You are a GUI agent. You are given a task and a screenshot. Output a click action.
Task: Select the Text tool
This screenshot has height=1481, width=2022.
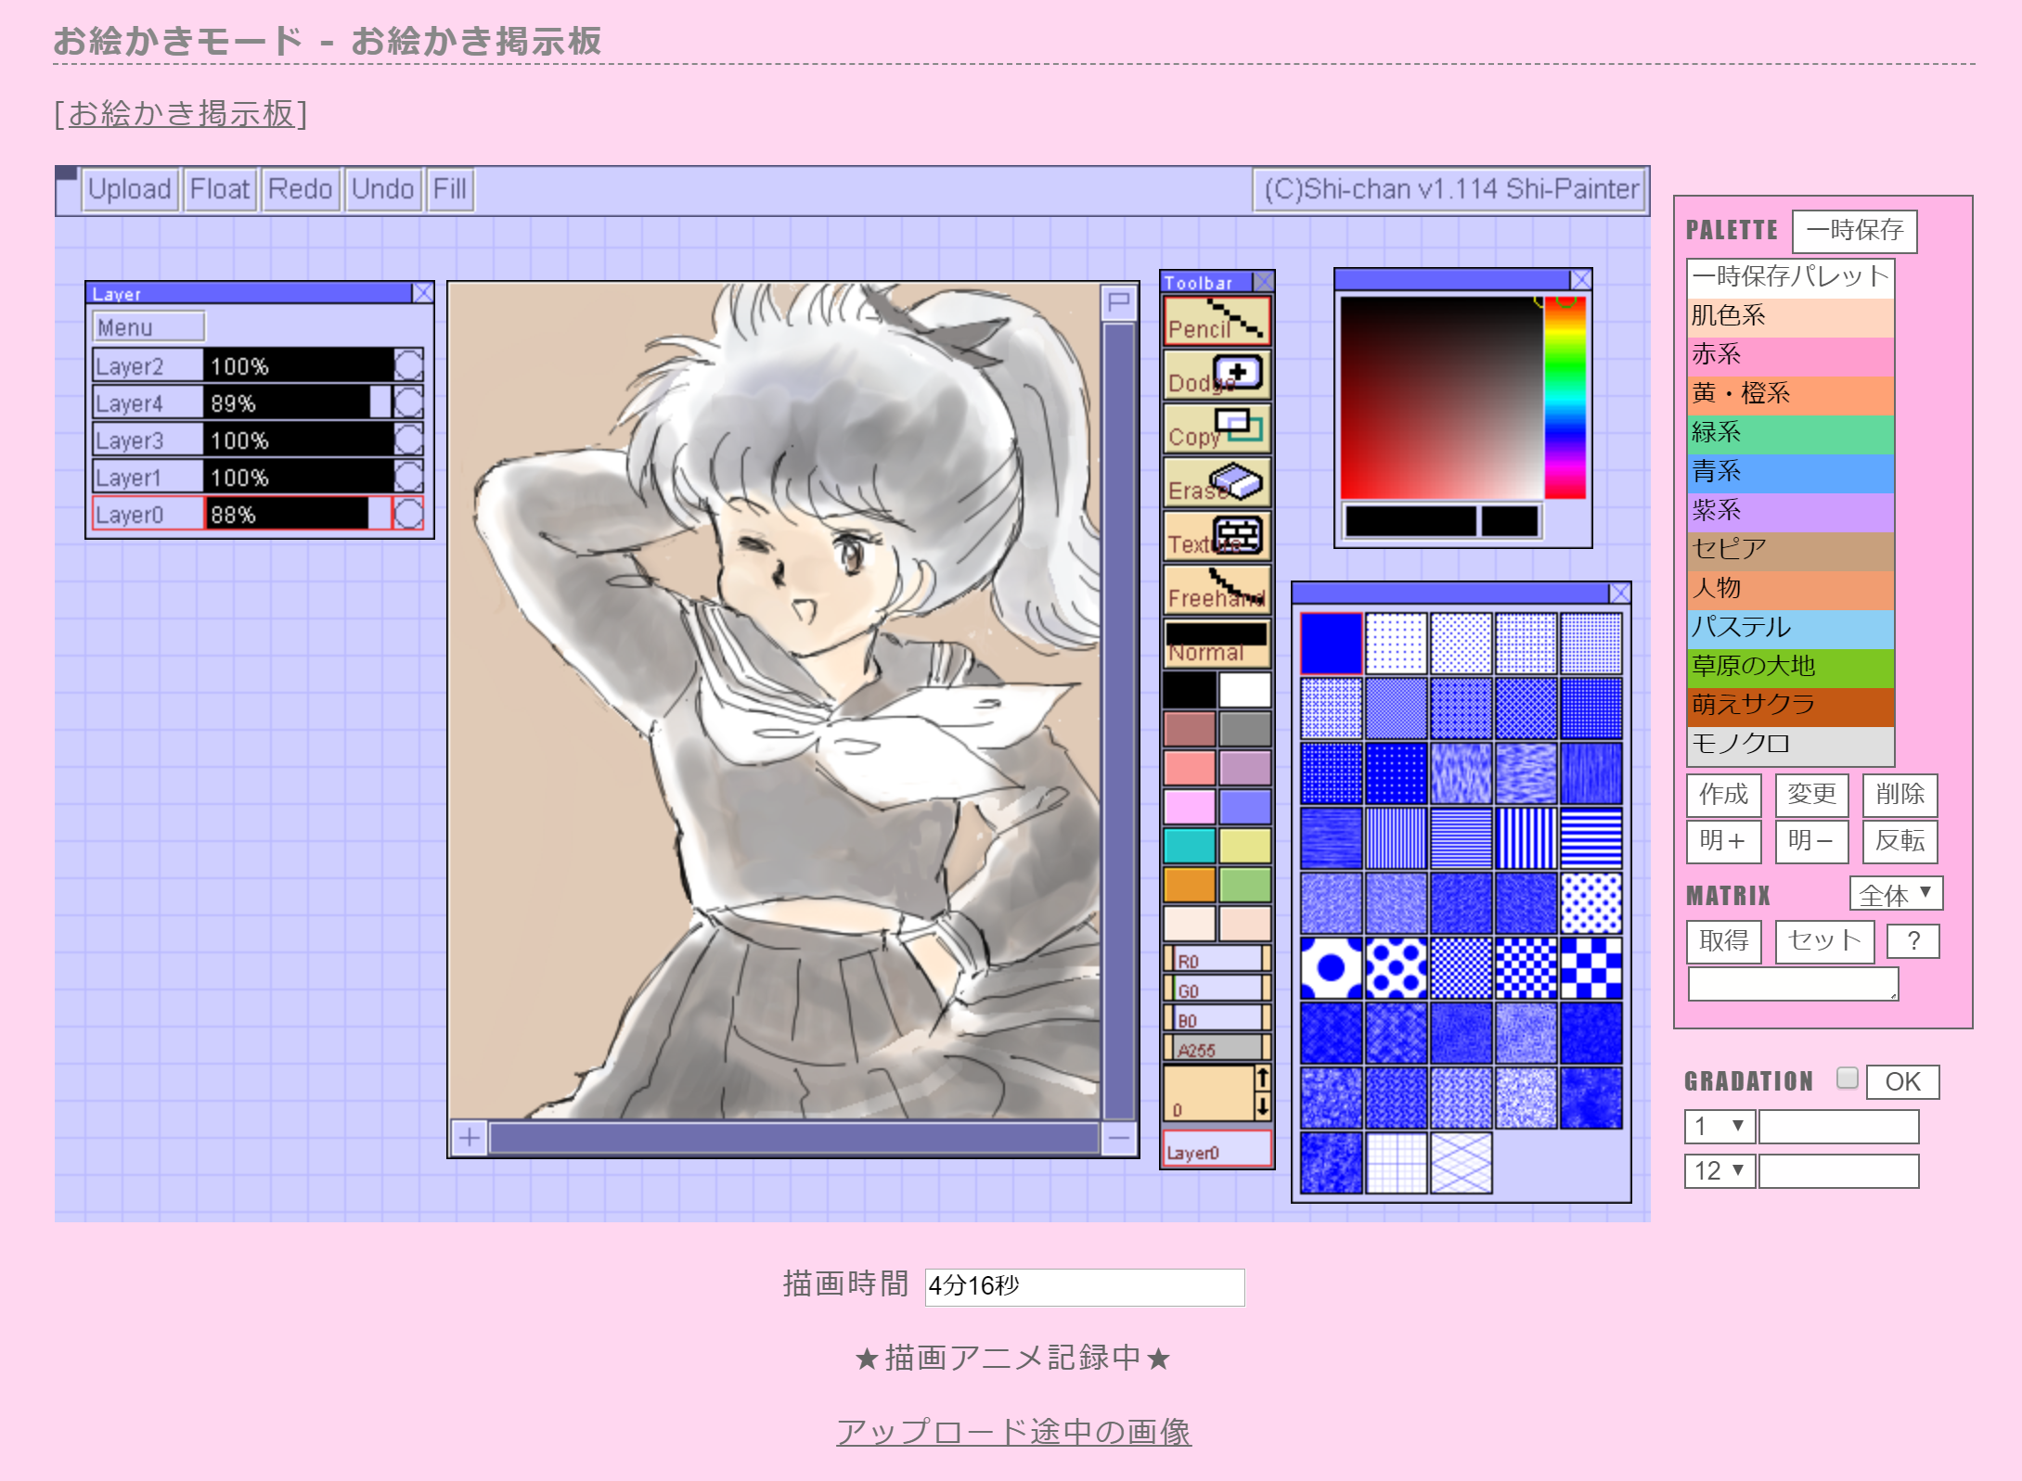(x=1216, y=536)
